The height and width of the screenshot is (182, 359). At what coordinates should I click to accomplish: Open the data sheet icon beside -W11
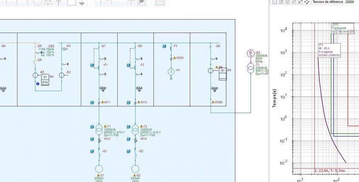click(92, 102)
